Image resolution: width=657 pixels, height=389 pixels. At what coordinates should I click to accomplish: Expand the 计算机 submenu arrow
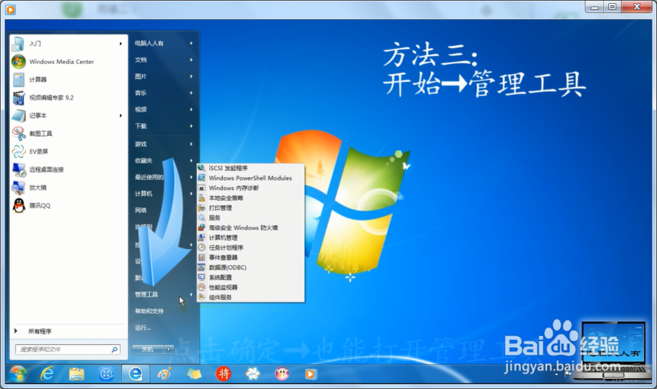click(191, 194)
